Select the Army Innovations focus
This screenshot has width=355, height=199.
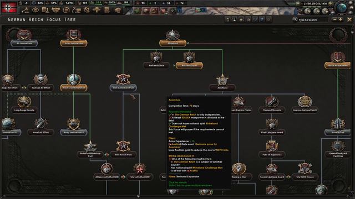[74, 38]
